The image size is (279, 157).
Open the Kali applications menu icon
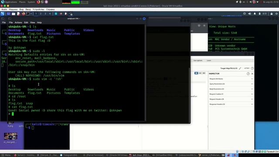[x=3, y=14]
